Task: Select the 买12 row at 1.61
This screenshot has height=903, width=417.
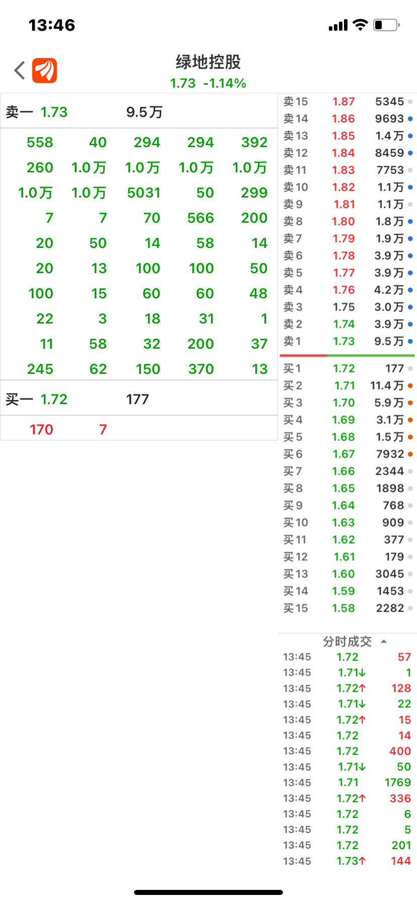Action: (347, 557)
